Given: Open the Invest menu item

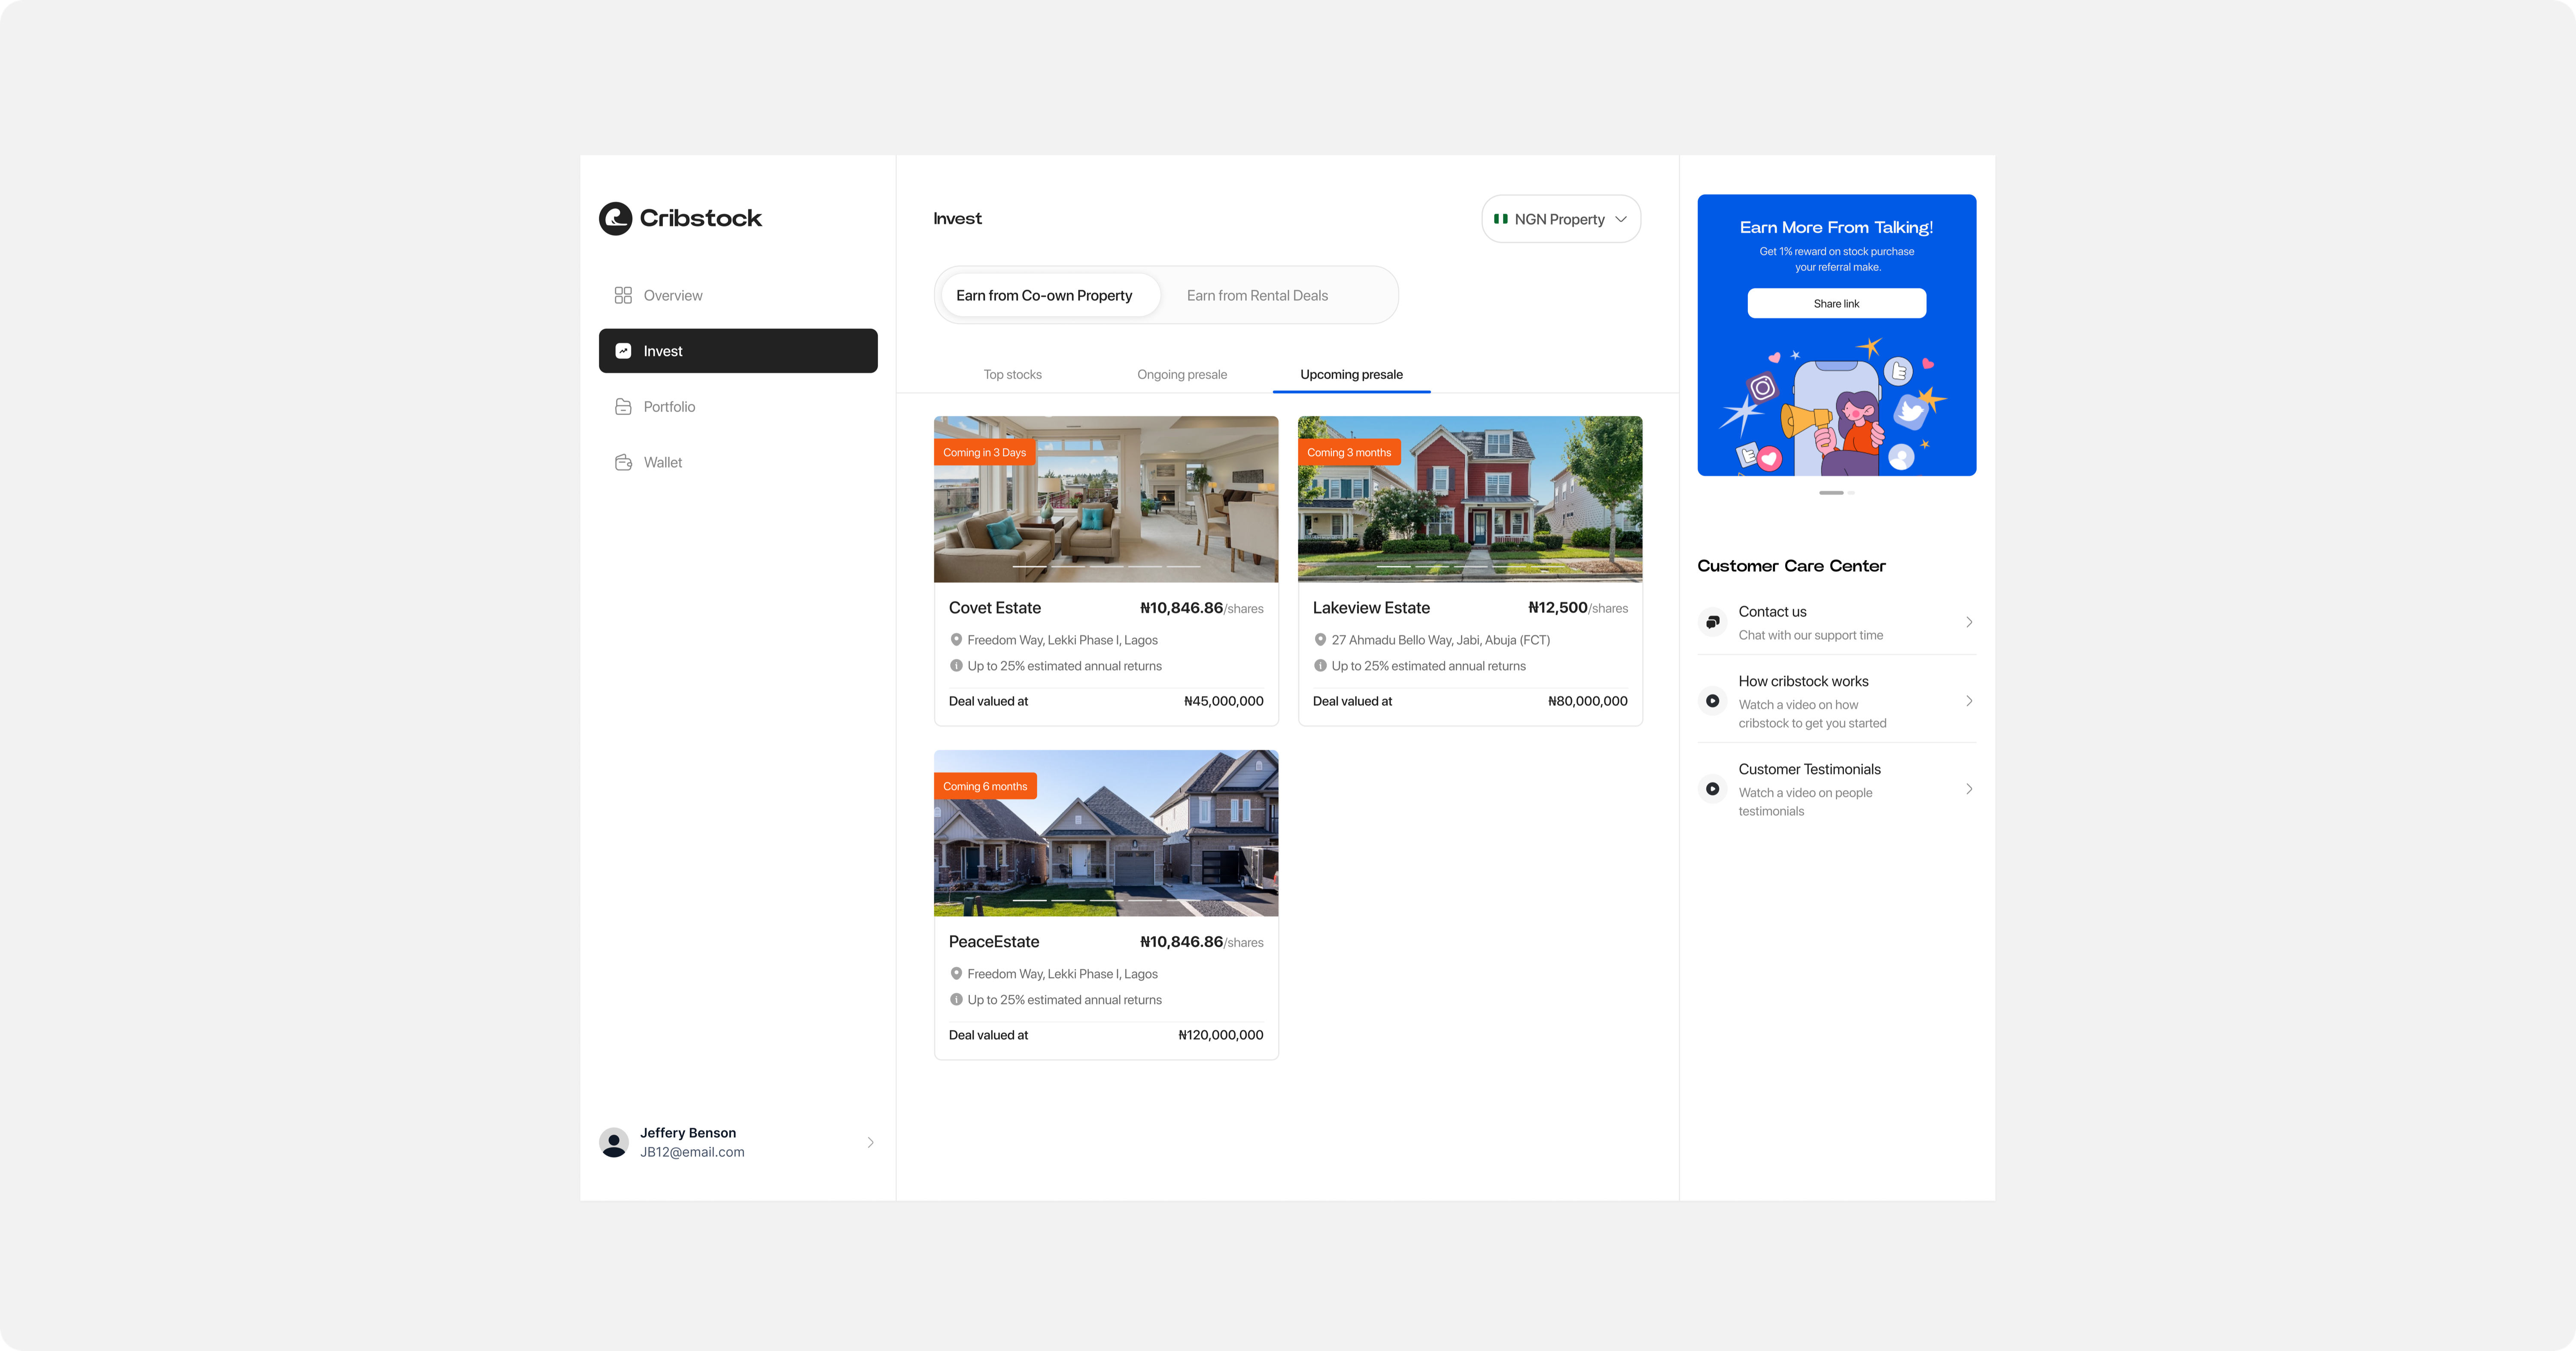Looking at the screenshot, I should 738,351.
